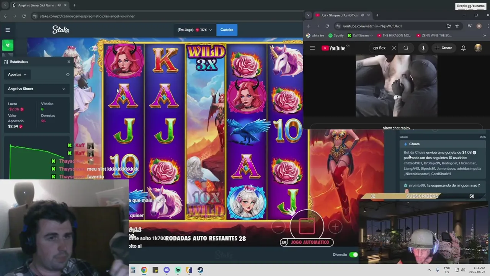
Task: Open the media controls icon in Chrome toolbar
Action: point(470,26)
